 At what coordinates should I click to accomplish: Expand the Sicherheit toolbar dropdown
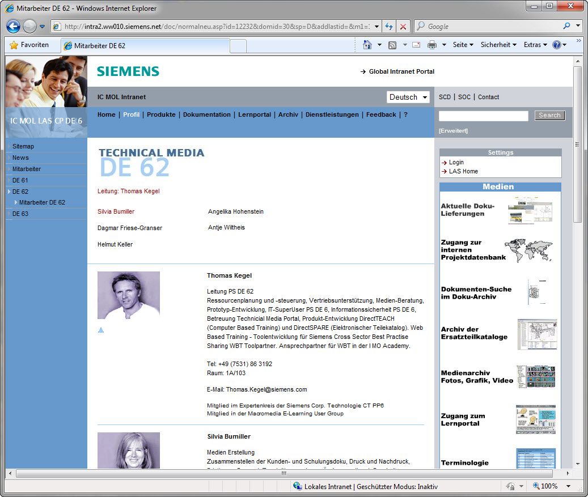click(x=498, y=45)
